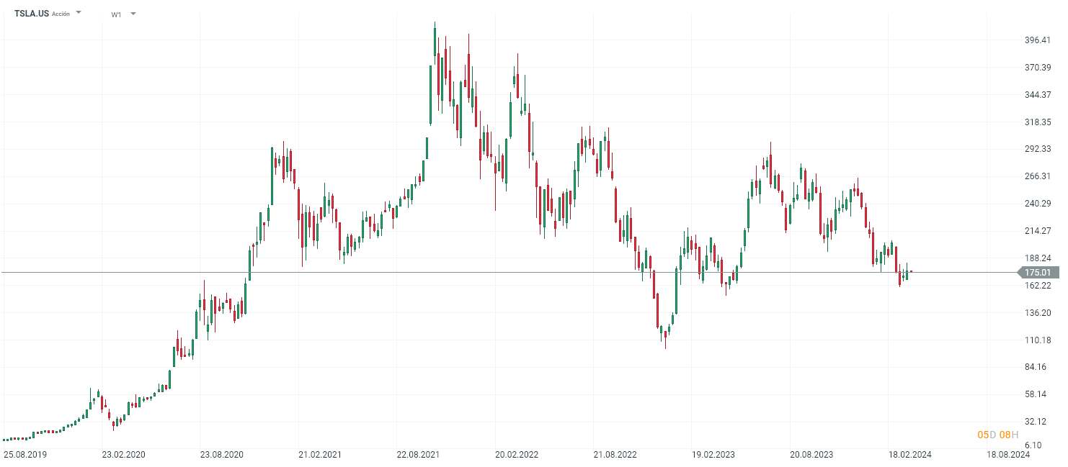The image size is (1068, 467).
Task: Click the 188.24 price axis label
Action: click(1038, 258)
